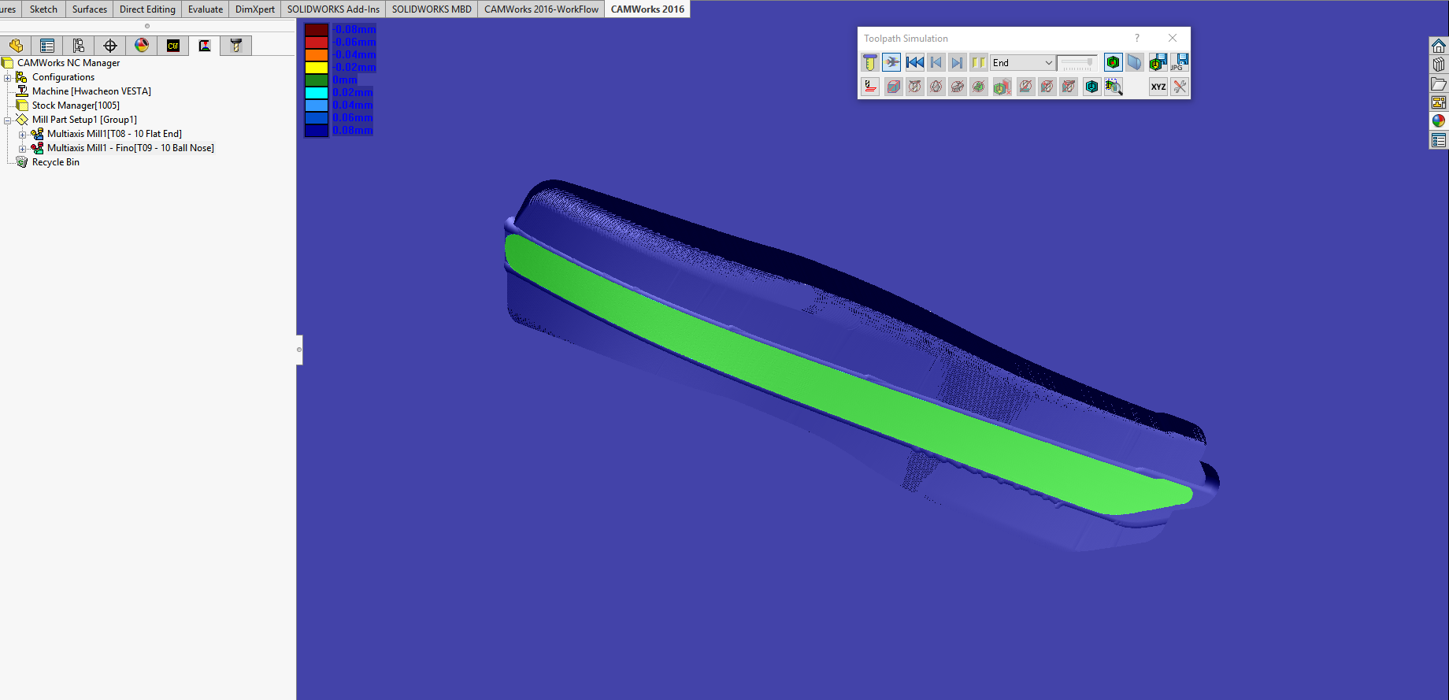Click the XYZ coordinates button
Viewport: 1449px width, 700px height.
coord(1158,87)
